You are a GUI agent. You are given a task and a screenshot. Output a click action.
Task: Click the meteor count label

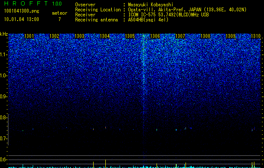pyautogui.click(x=60, y=13)
